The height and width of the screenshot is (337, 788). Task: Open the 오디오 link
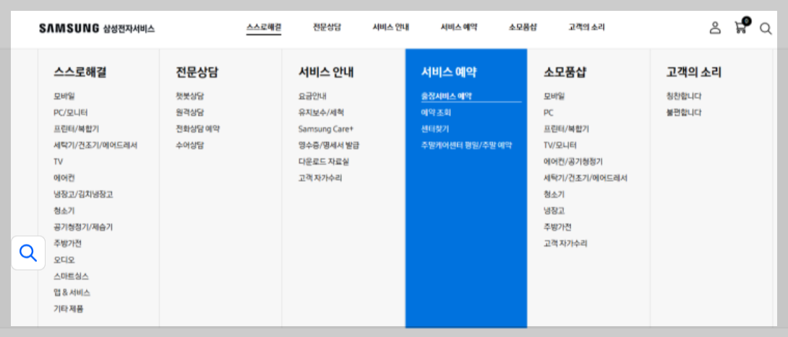[64, 261]
